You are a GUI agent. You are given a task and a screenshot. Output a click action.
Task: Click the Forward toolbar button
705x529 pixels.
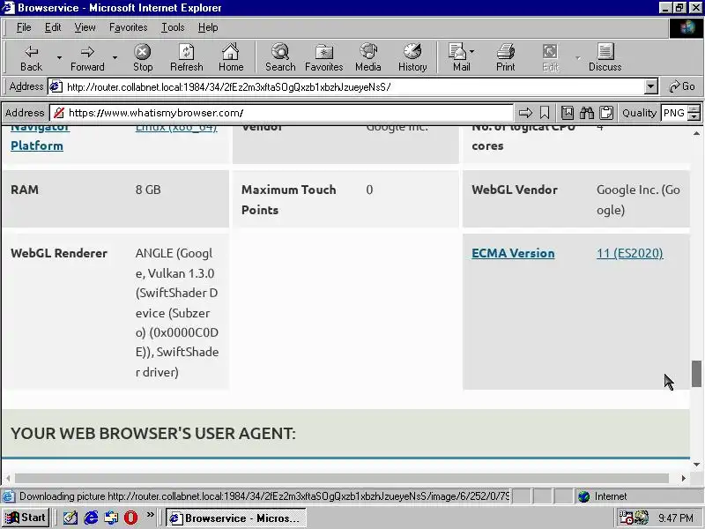(87, 57)
